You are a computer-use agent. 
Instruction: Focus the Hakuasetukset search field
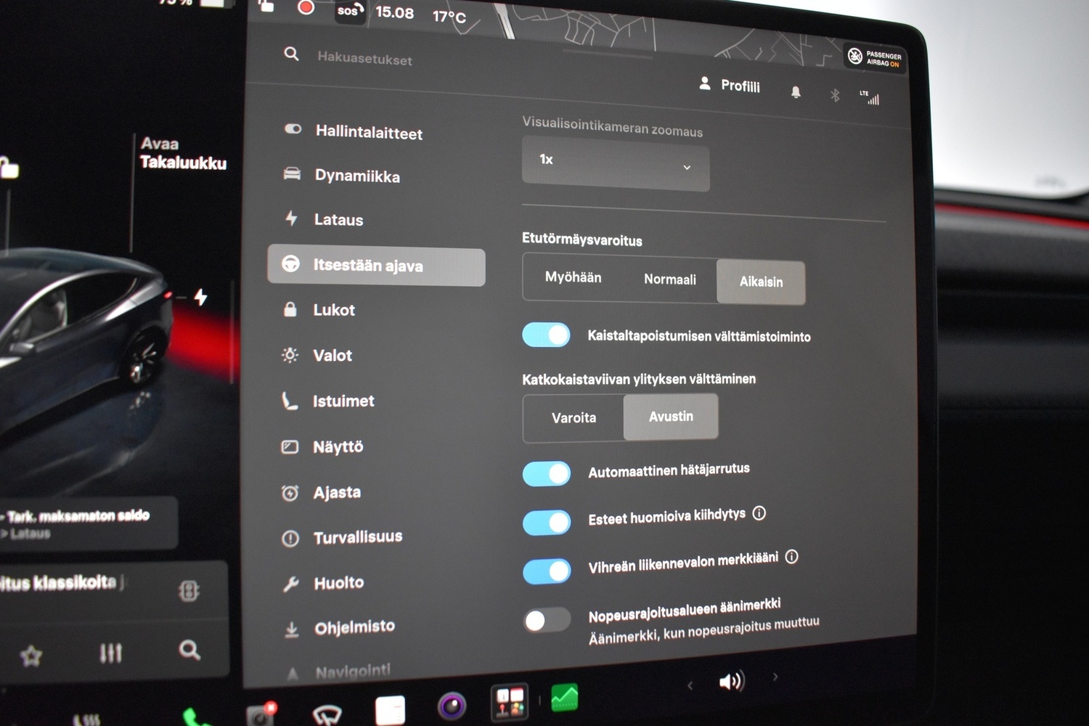click(x=364, y=58)
